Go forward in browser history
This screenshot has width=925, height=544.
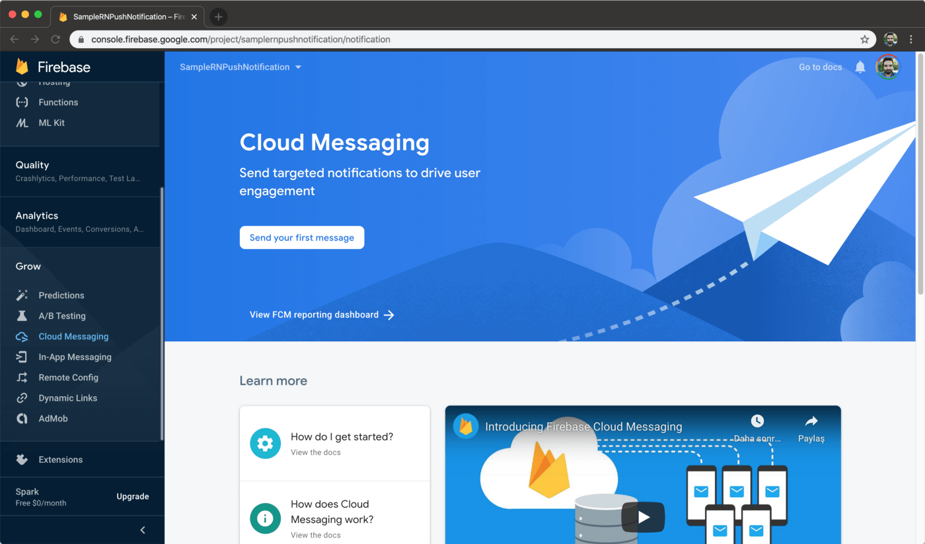[34, 40]
